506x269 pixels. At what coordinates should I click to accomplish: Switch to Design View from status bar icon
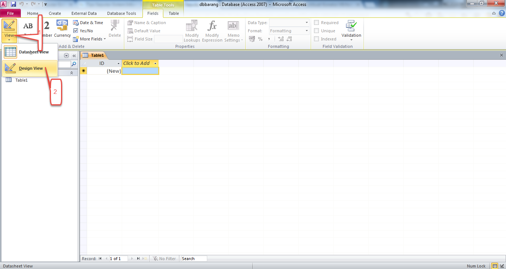[502, 266]
